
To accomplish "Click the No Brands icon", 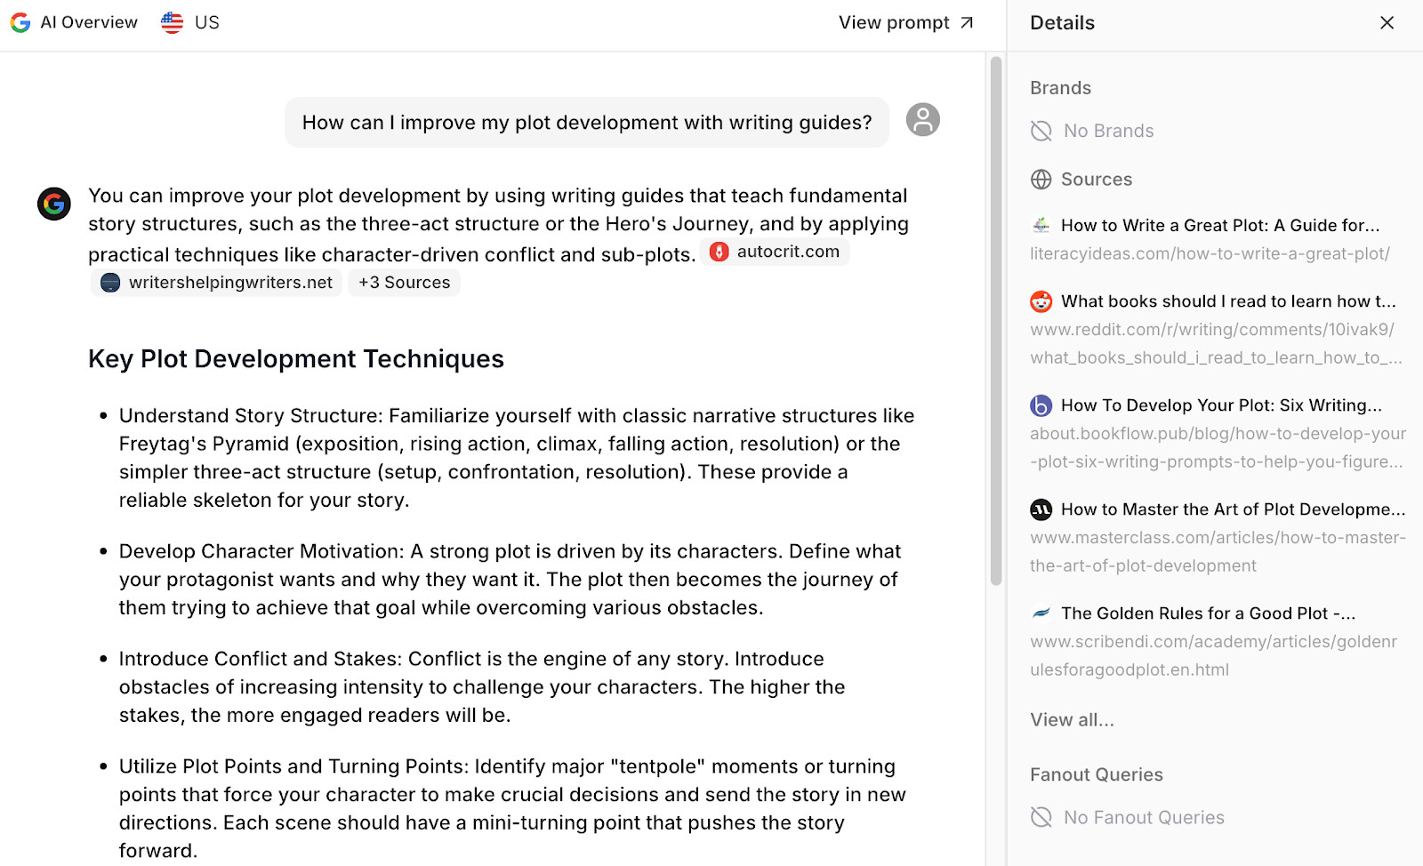I will coord(1041,131).
